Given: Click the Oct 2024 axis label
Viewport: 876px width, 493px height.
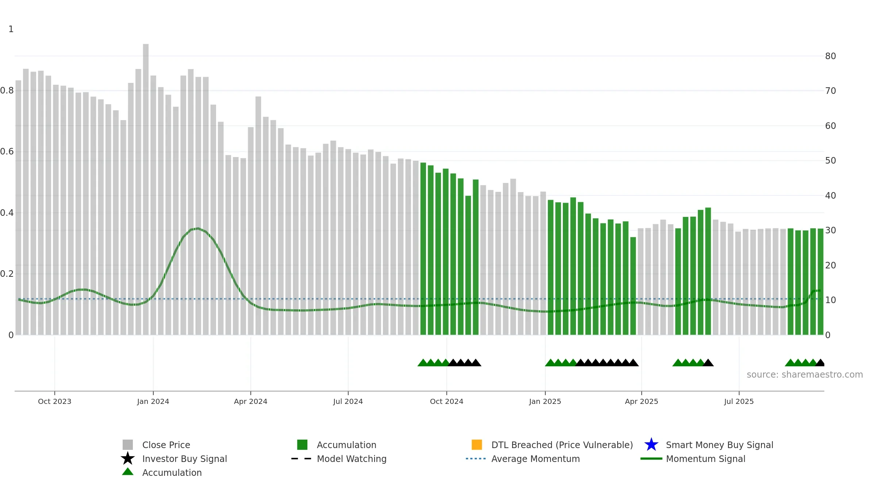Looking at the screenshot, I should tap(446, 401).
